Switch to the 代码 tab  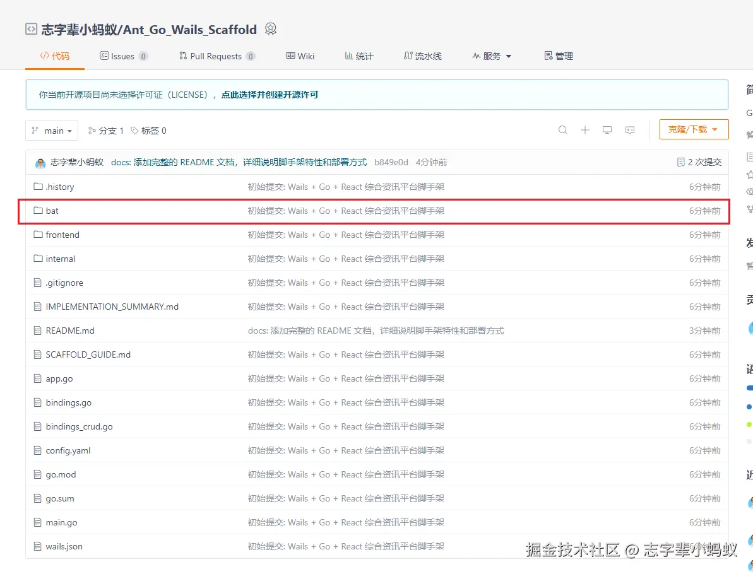pos(55,56)
